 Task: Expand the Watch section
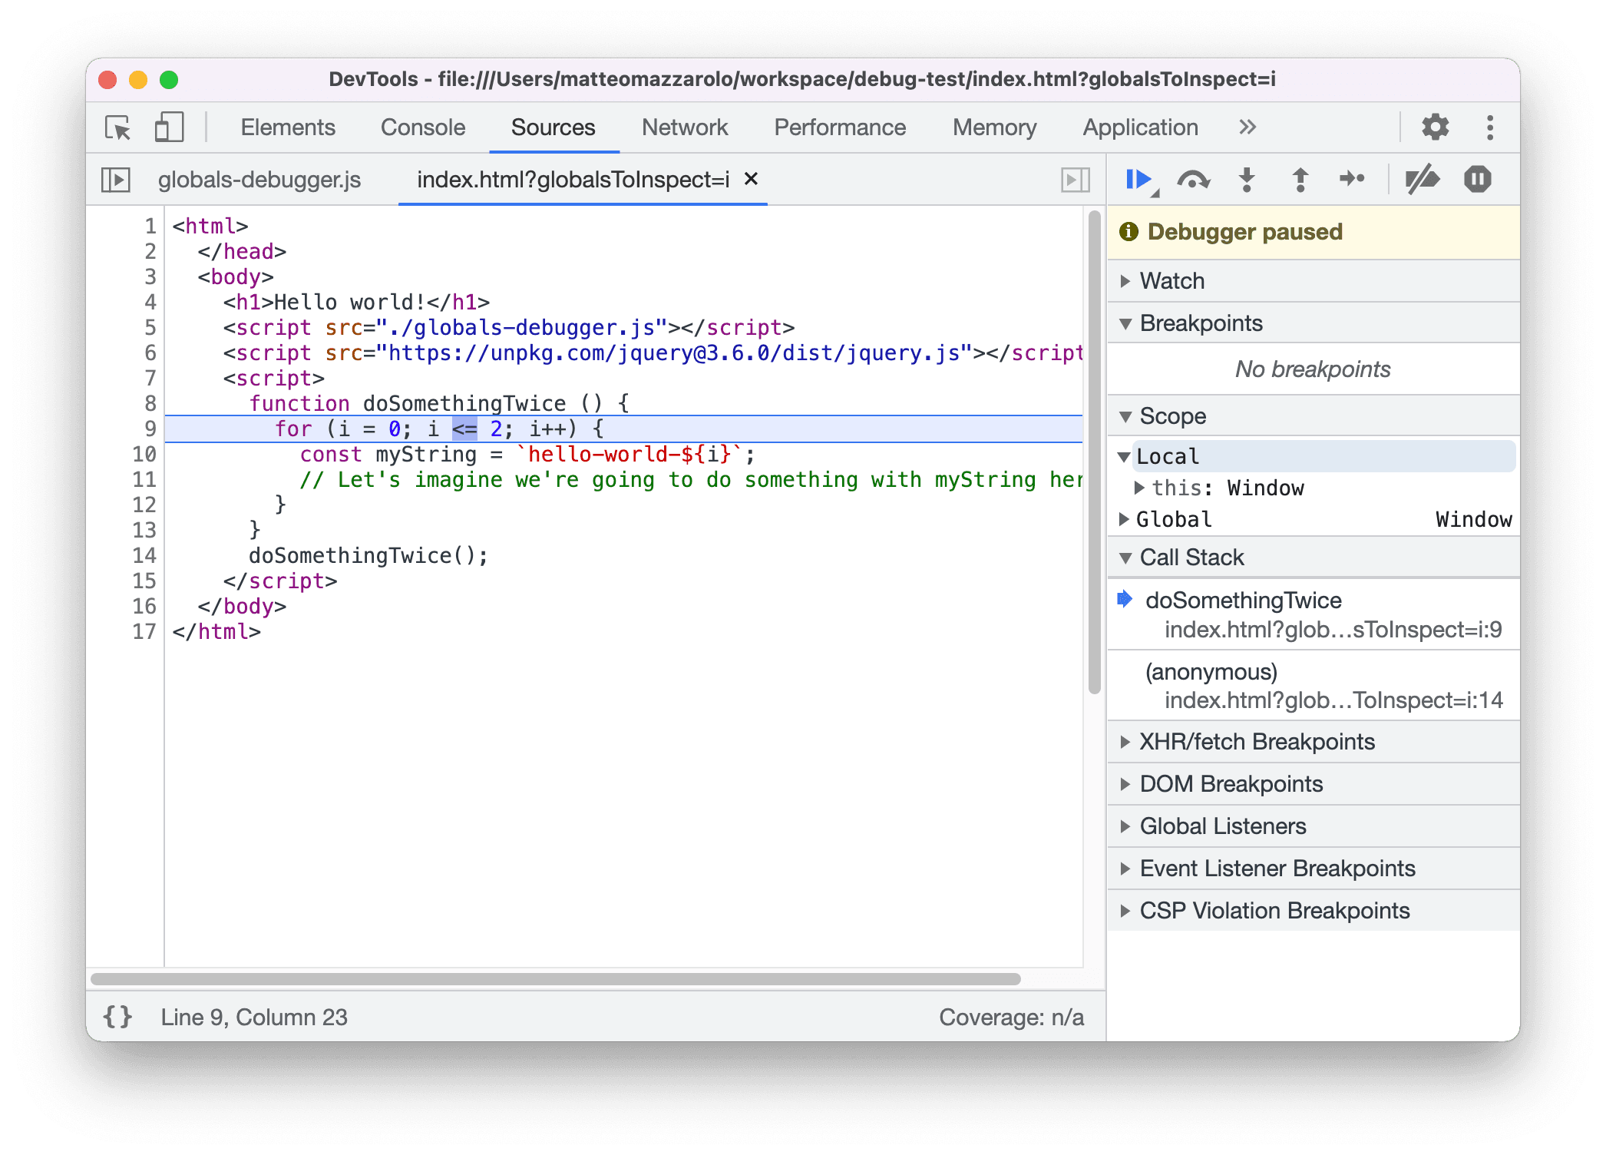tap(1171, 281)
